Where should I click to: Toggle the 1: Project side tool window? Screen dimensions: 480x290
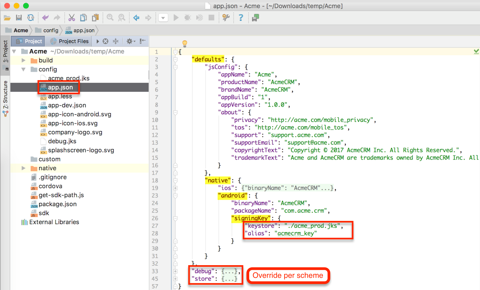tap(5, 55)
